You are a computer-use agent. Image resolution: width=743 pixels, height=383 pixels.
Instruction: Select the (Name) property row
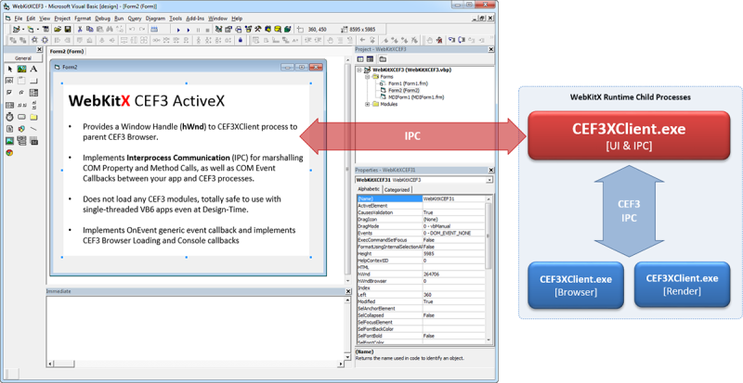tap(421, 198)
